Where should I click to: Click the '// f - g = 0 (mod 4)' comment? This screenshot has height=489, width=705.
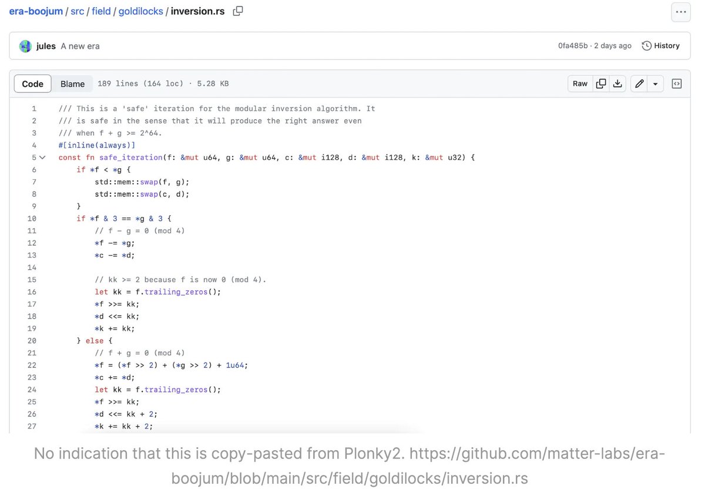(x=140, y=231)
